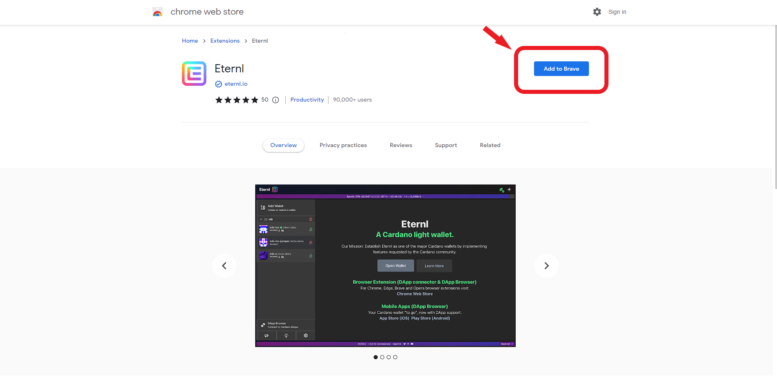The width and height of the screenshot is (777, 384).
Task: Open the Reviews tab
Action: (x=401, y=145)
